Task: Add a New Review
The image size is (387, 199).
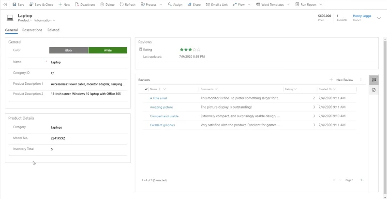Action: (x=342, y=80)
